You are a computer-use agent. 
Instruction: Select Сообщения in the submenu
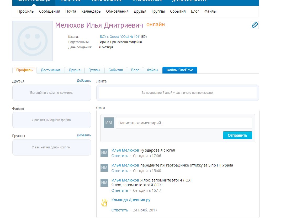(50, 11)
